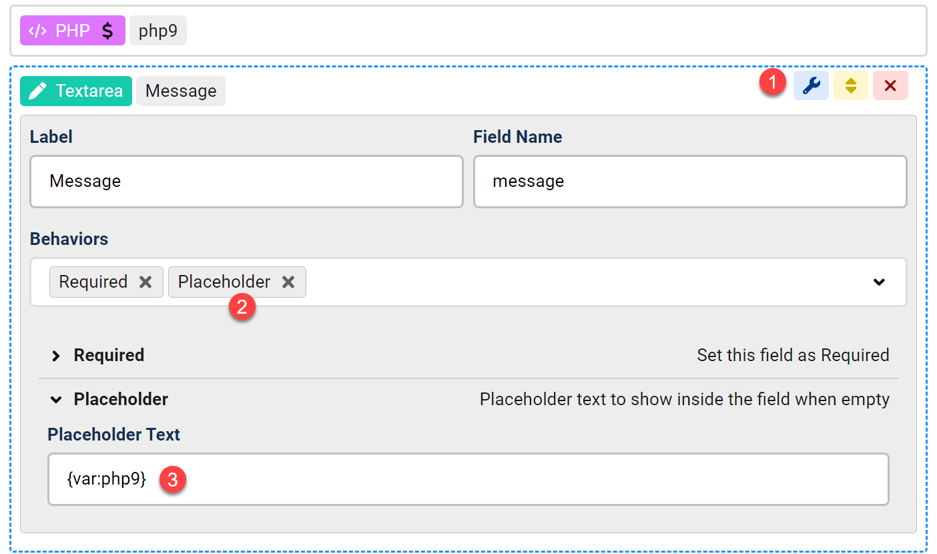937x554 pixels.
Task: Click the PHP code icon badge
Action: (x=37, y=31)
